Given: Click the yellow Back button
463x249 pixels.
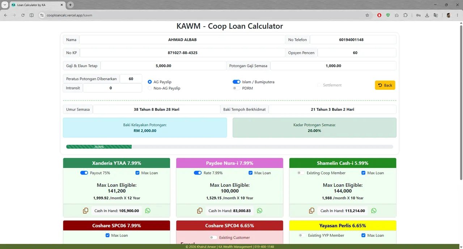Looking at the screenshot, I should [385, 85].
